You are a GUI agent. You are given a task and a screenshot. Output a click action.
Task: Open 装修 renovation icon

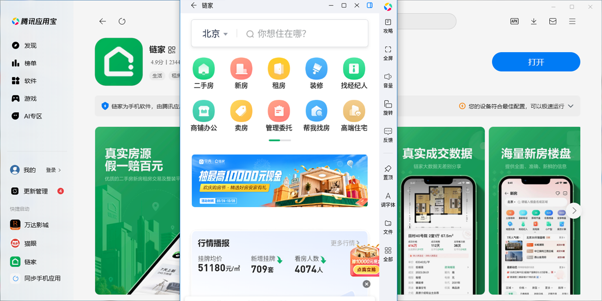(317, 73)
